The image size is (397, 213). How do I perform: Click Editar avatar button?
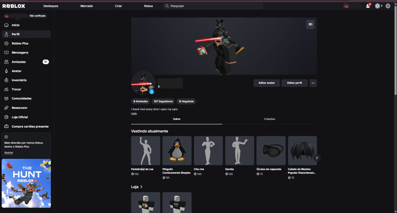[x=267, y=83]
